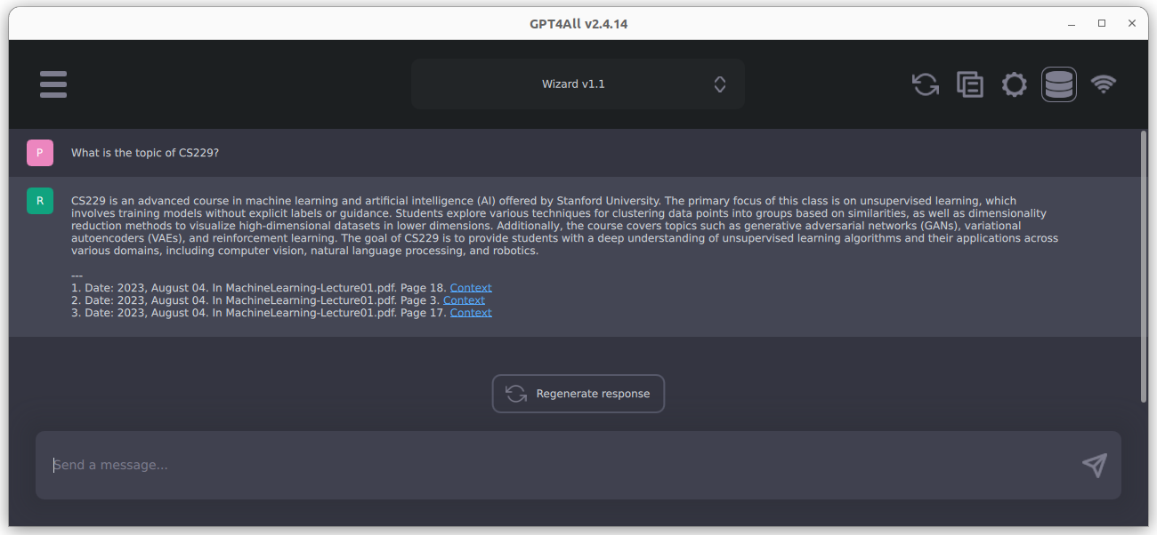Click the circular arrow inside Regenerate response button

click(x=516, y=394)
